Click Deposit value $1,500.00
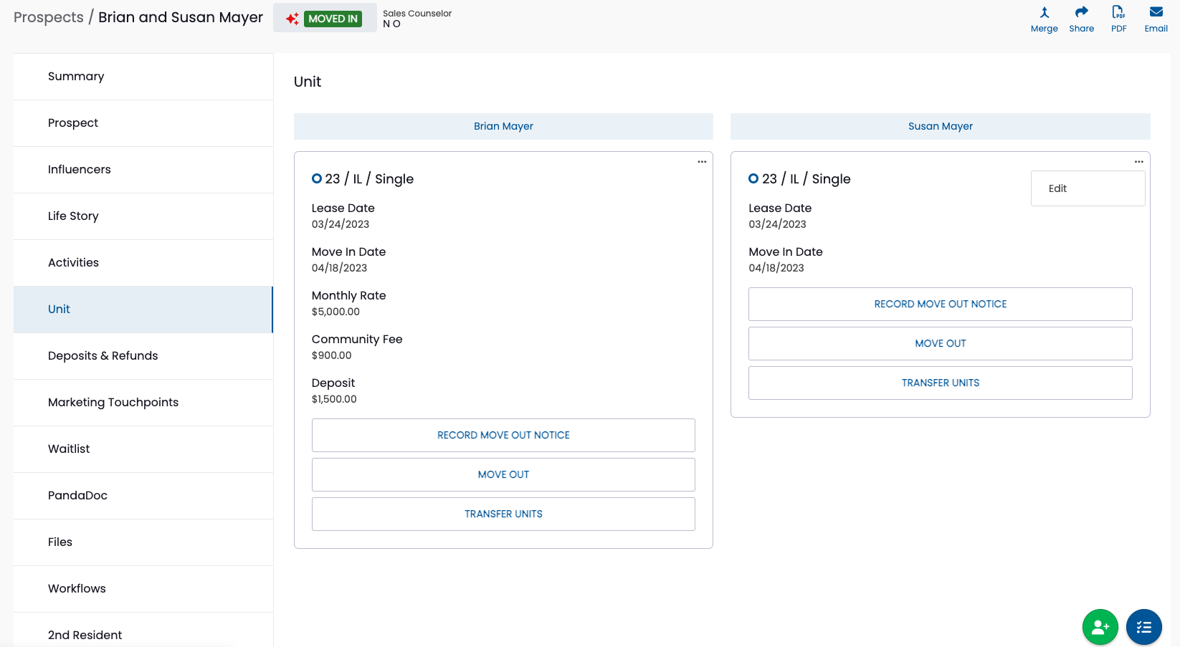Viewport: 1180px width, 647px height. coord(334,399)
